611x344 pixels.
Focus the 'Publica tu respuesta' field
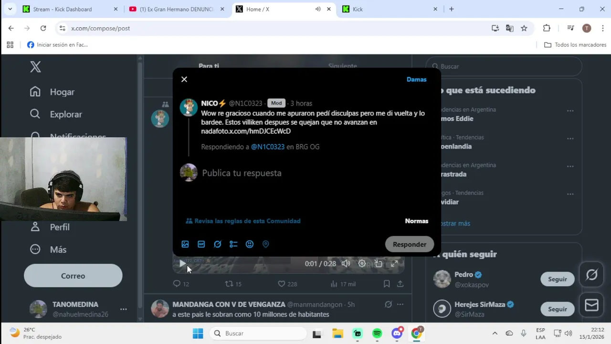(242, 173)
